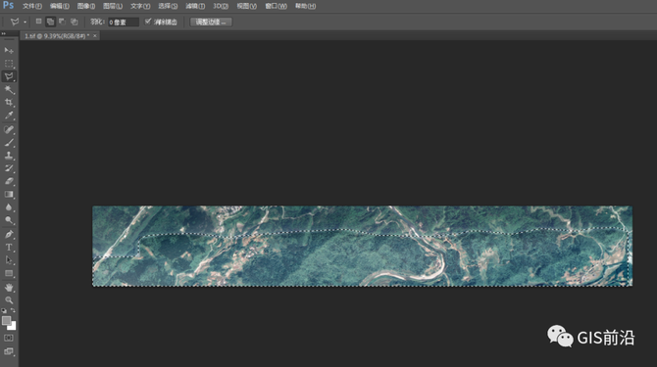Screen dimensions: 657x367
Task: Select the Zoom magnifier tool
Action: 9,300
